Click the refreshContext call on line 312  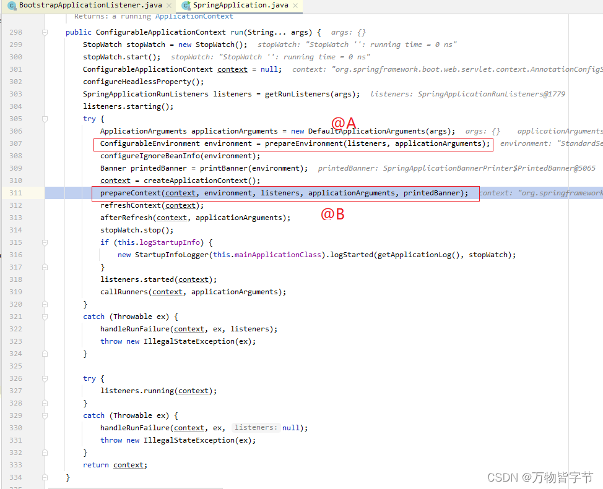[x=131, y=205]
